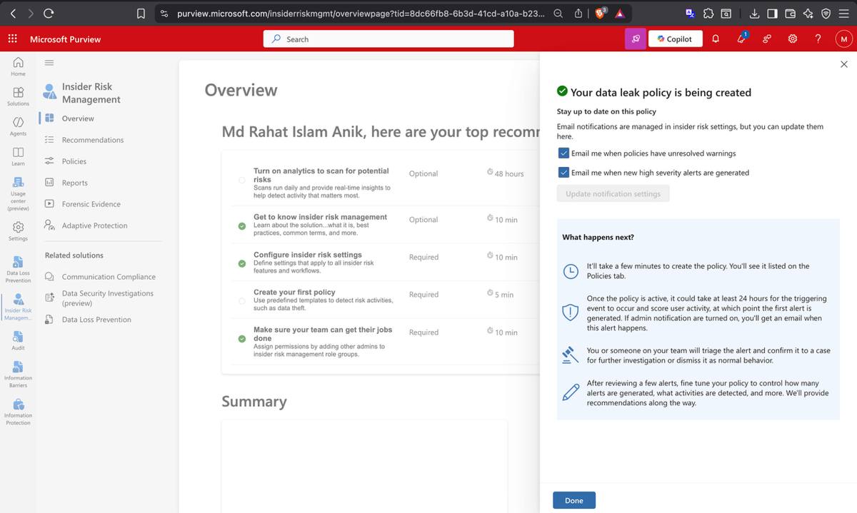Open Agents in left rail
The image size is (857, 513).
(18, 126)
